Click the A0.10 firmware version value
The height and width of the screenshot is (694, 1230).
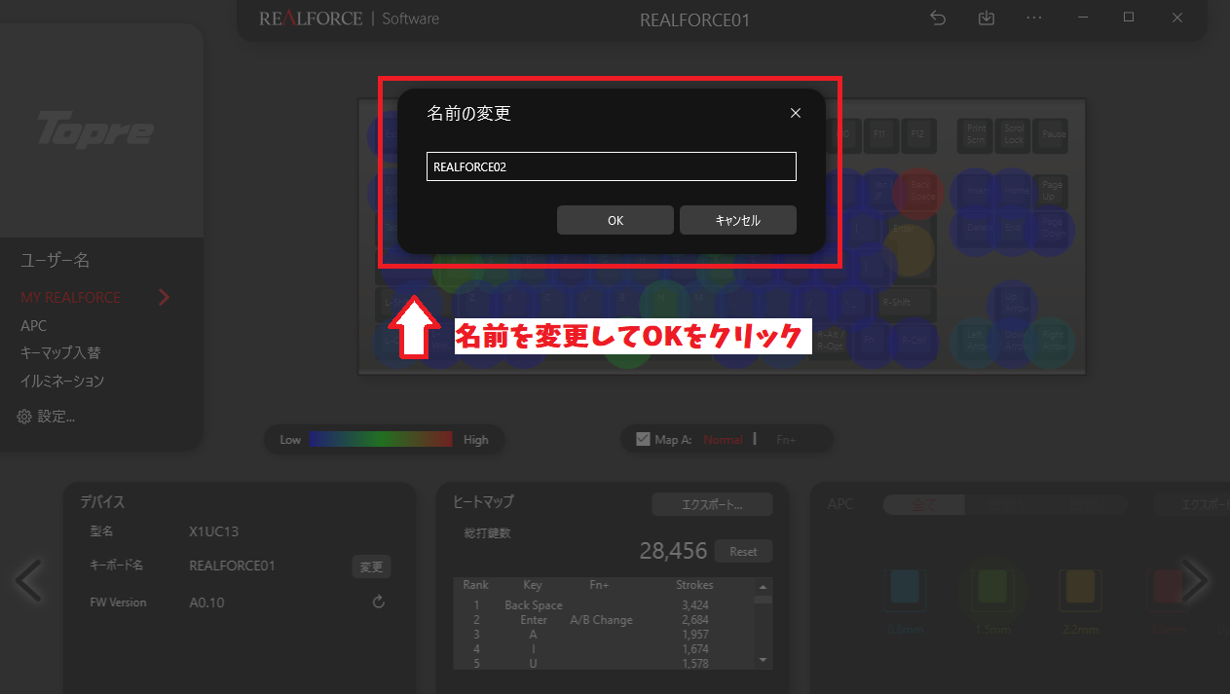(206, 603)
